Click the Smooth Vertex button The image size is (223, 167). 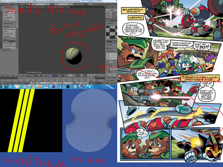click(x=9, y=34)
